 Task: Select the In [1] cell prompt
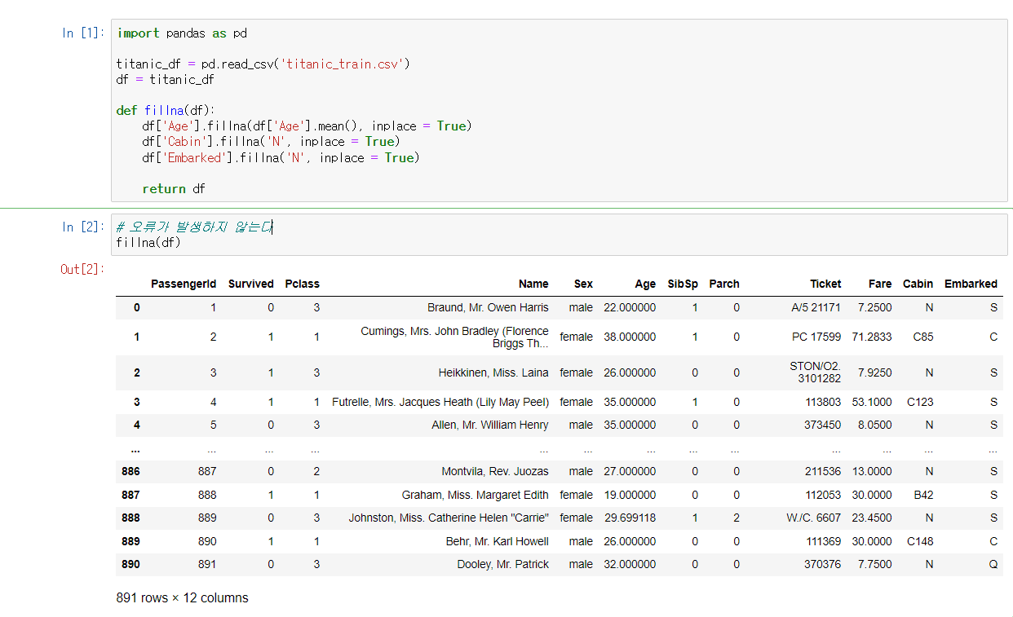[83, 33]
